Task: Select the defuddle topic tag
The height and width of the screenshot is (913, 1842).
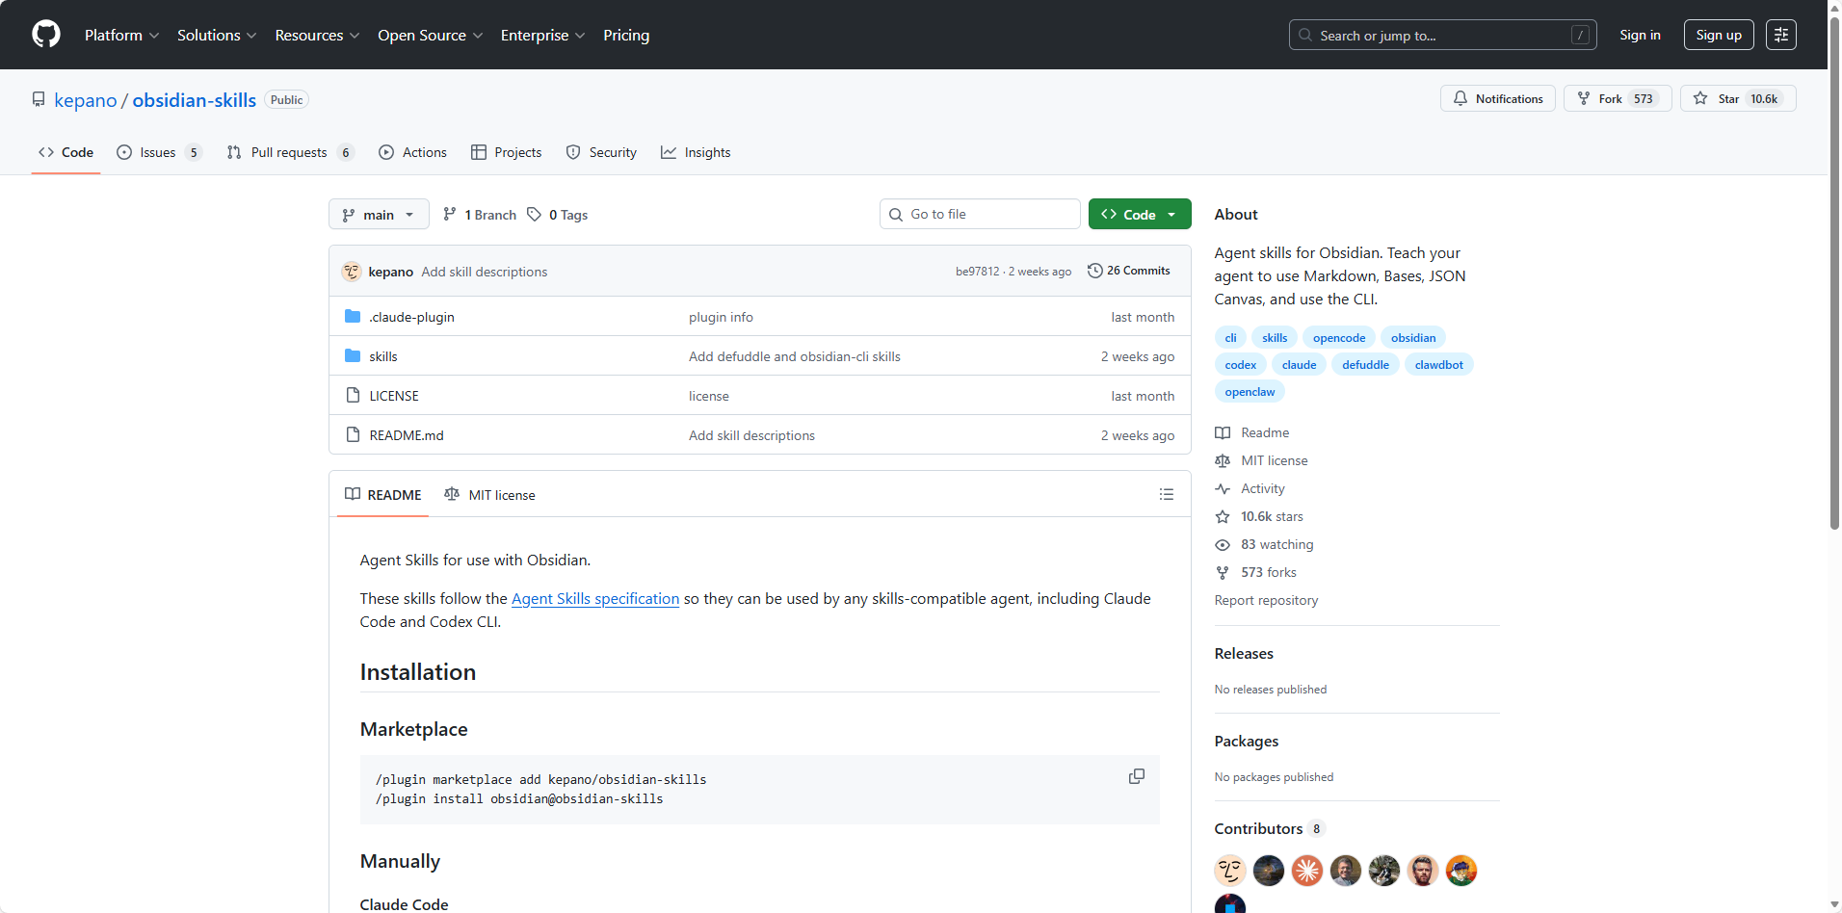Action: (1365, 365)
